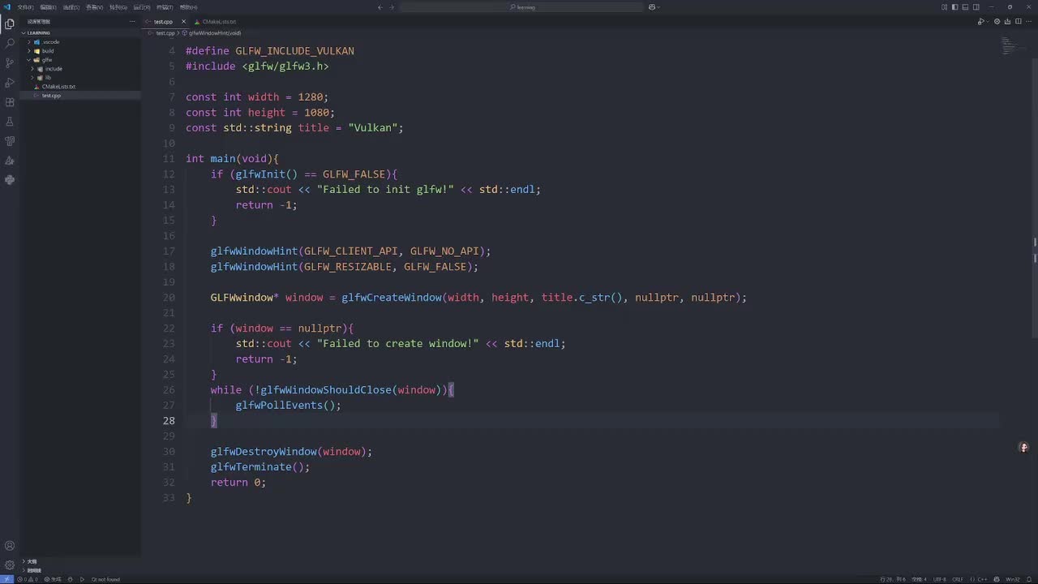This screenshot has width=1038, height=584.
Task: Toggle the secondary side bar visibility
Action: coord(976,7)
